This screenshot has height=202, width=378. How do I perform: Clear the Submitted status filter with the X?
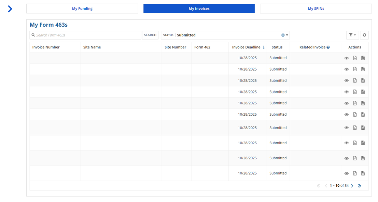[283, 35]
